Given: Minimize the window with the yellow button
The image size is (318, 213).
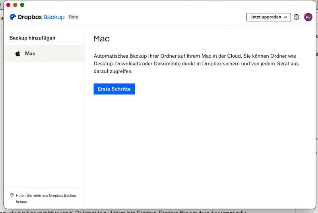Looking at the screenshot, I should pyautogui.click(x=15, y=5).
